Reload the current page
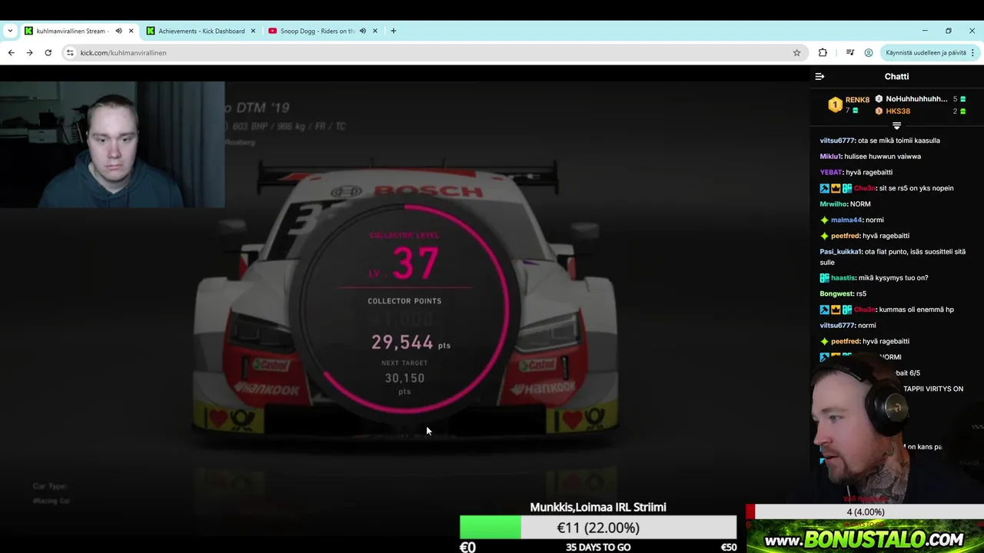This screenshot has height=553, width=984. pos(48,53)
